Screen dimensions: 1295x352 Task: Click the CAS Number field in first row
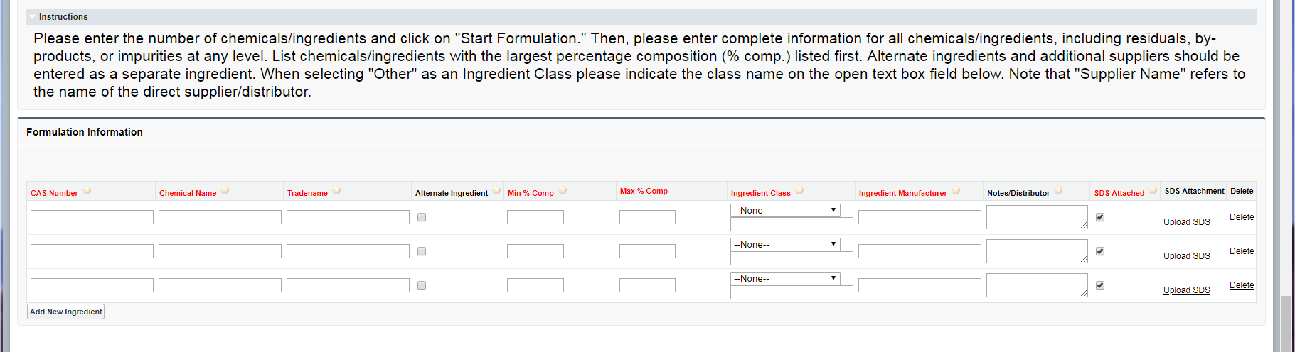(92, 217)
